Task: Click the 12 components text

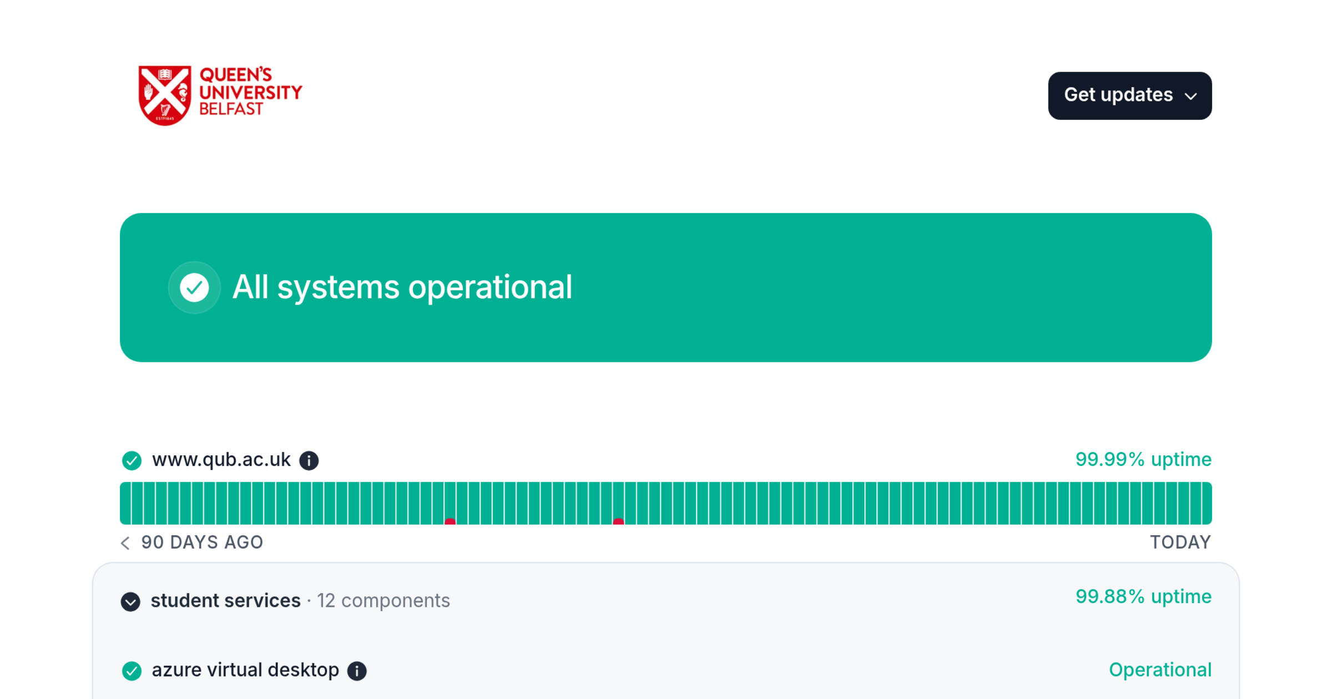Action: [x=383, y=601]
